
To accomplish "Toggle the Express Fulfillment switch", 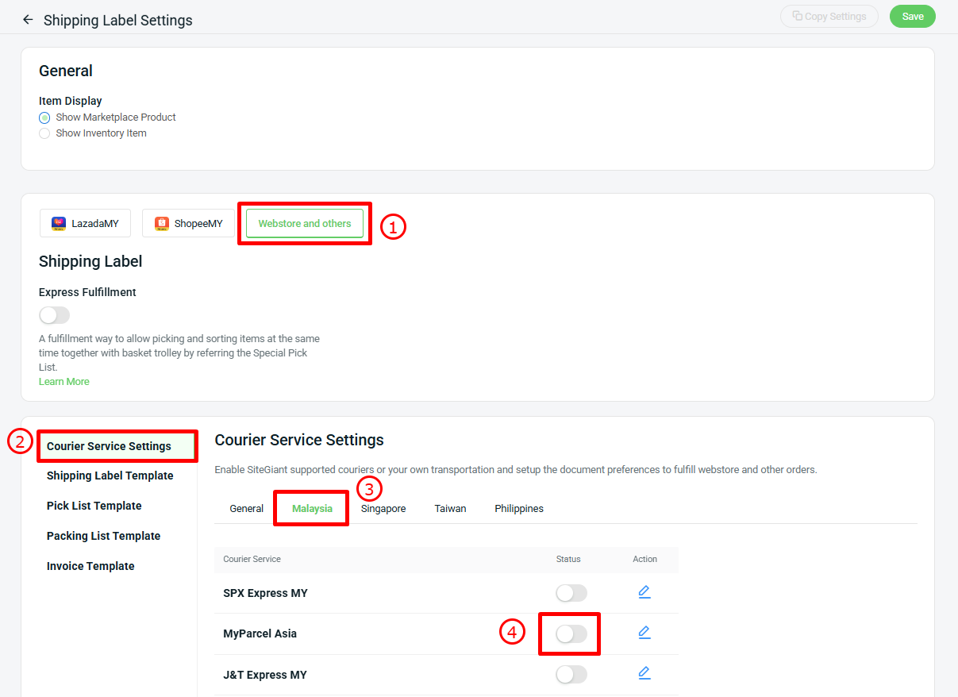I will click(x=54, y=315).
